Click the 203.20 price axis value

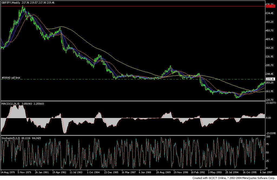(x=270, y=83)
